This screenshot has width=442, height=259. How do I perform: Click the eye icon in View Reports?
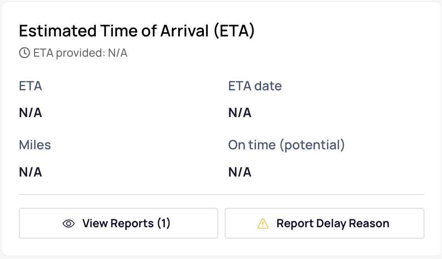pyautogui.click(x=69, y=224)
